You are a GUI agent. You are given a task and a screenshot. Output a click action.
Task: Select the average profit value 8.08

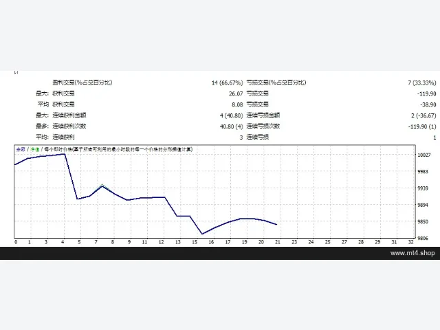pos(237,104)
